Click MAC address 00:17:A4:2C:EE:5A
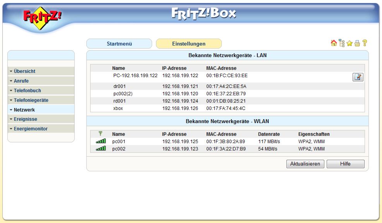 (x=226, y=86)
